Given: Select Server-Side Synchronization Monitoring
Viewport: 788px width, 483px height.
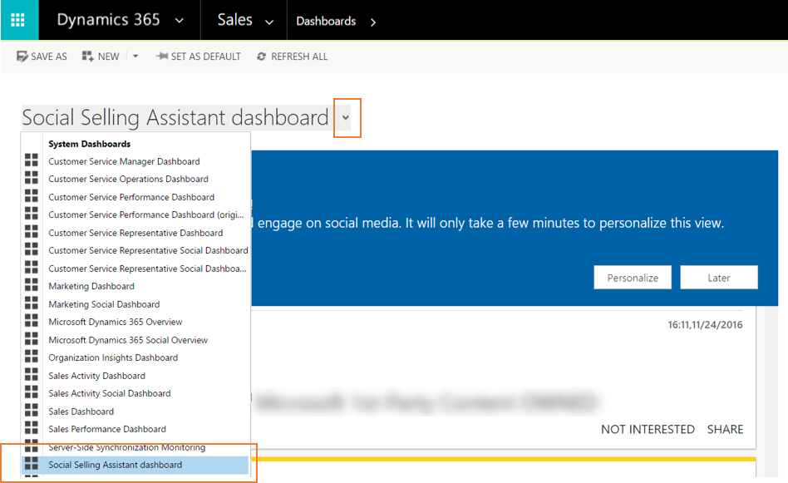Looking at the screenshot, I should (x=126, y=446).
